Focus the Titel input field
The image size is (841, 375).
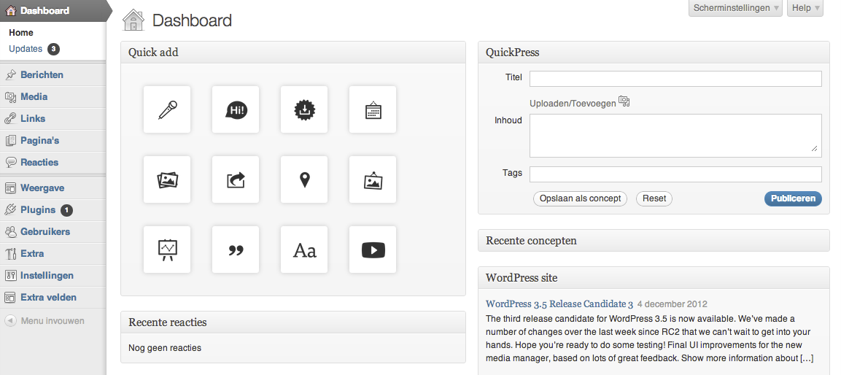click(x=675, y=79)
